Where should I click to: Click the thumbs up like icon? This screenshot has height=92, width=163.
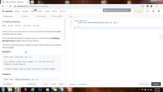(x=9, y=26)
